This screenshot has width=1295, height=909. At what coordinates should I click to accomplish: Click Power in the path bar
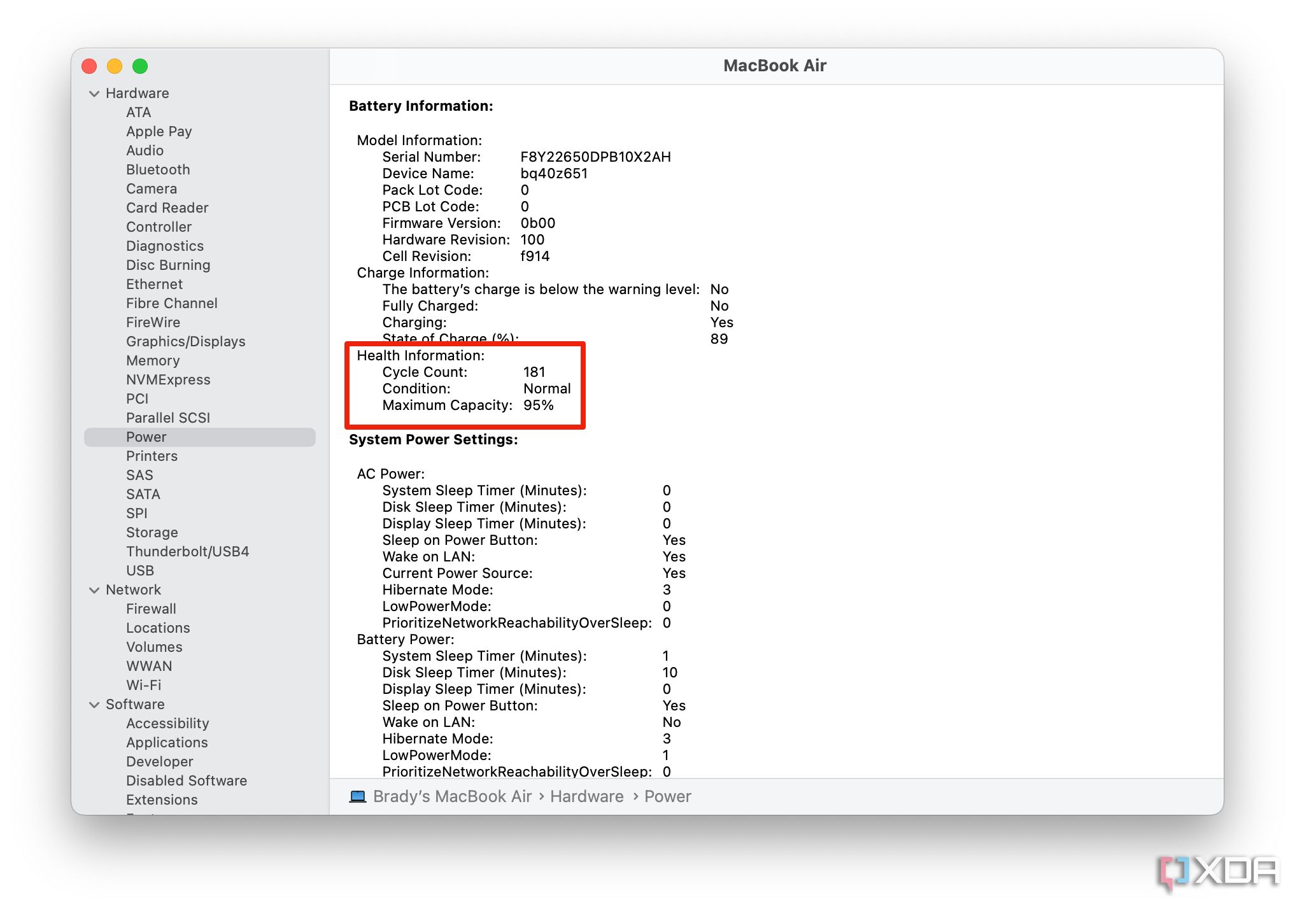coord(667,796)
